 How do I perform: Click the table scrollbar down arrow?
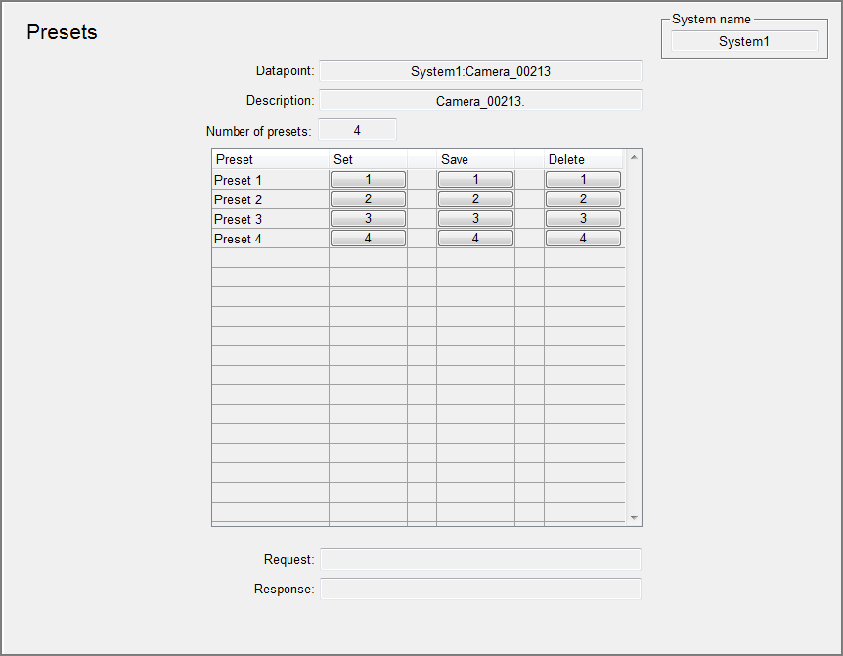pyautogui.click(x=634, y=518)
